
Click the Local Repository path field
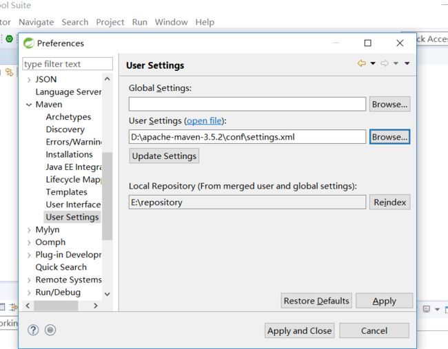pyautogui.click(x=247, y=202)
